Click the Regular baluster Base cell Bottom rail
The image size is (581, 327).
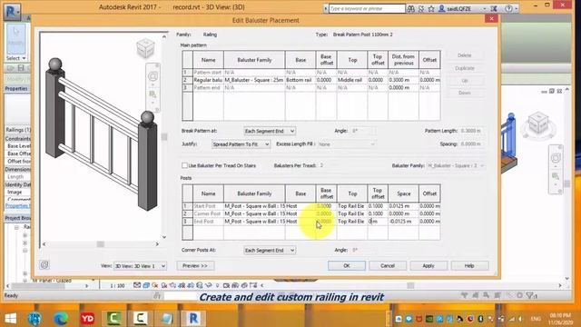[300, 80]
